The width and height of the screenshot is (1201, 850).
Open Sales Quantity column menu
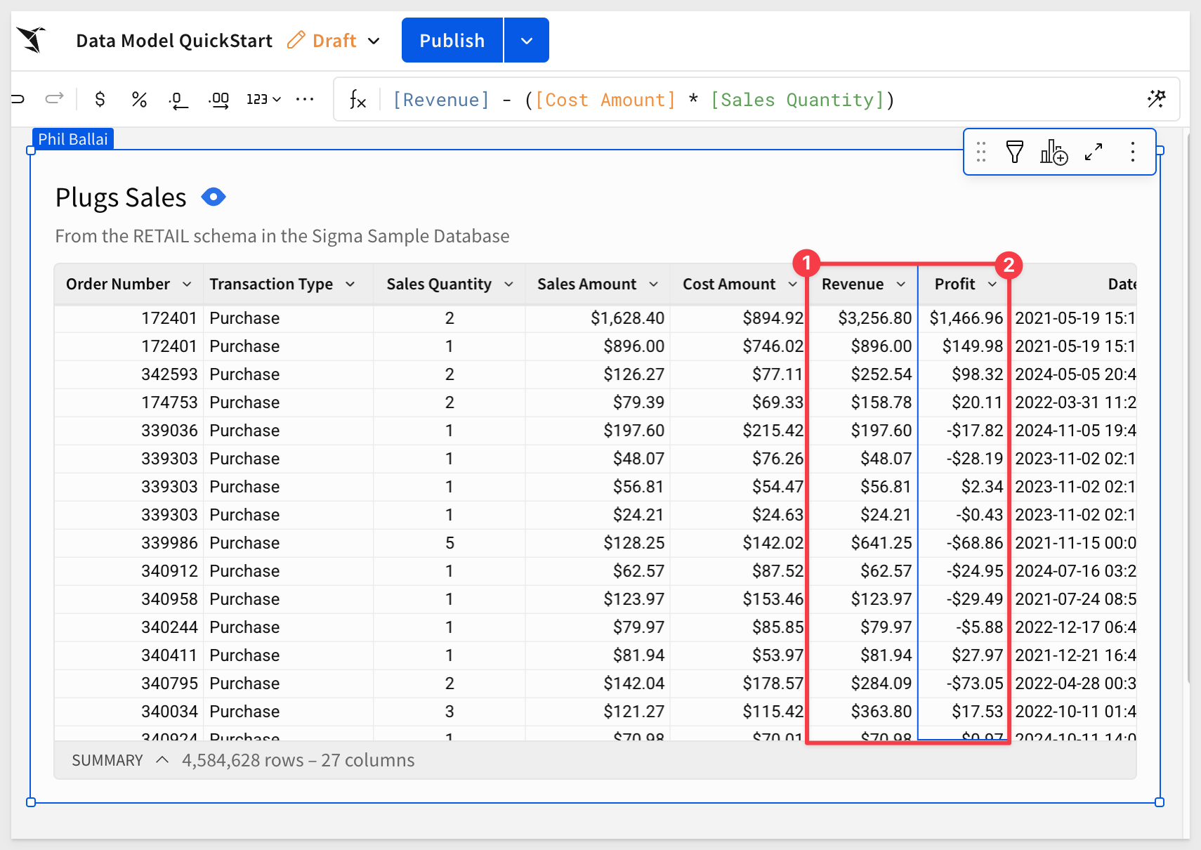point(508,284)
